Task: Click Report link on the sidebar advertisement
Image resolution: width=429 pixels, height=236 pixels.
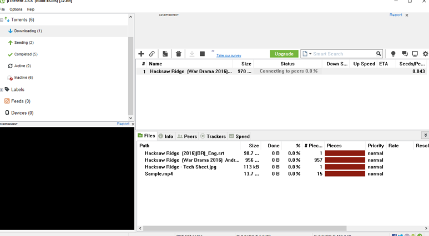Action: click(x=123, y=124)
